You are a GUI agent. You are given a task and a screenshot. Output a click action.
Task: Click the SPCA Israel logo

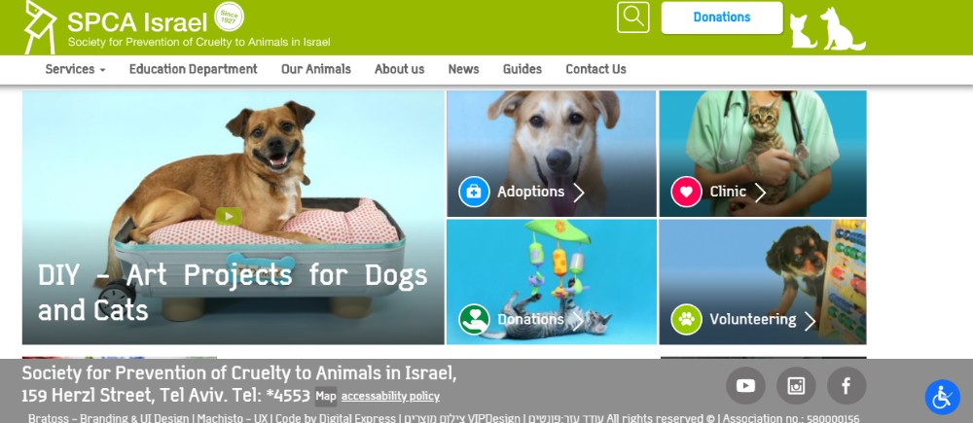[177, 27]
